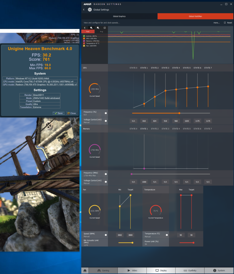Reset the graph view with square icon
The height and width of the screenshot is (274, 234).
point(105,28)
